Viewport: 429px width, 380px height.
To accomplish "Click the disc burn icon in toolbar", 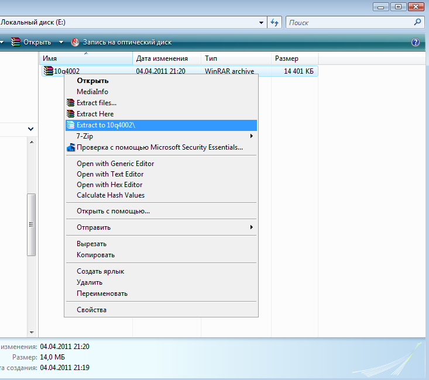I will 75,42.
